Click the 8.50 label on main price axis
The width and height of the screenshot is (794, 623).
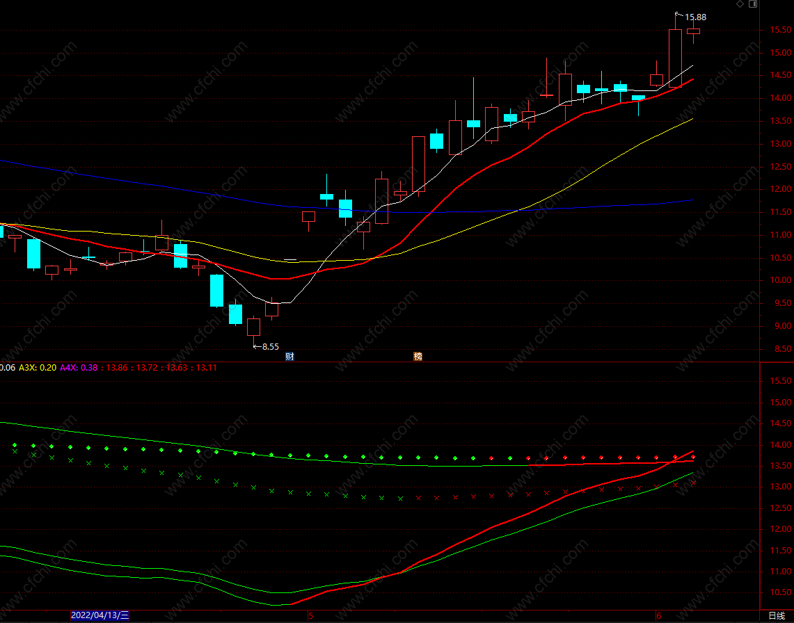pyautogui.click(x=781, y=348)
